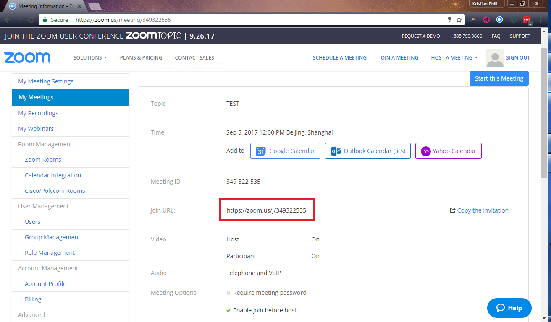The image size is (551, 322).
Task: Click the Yahoo Calendar icon
Action: [425, 151]
